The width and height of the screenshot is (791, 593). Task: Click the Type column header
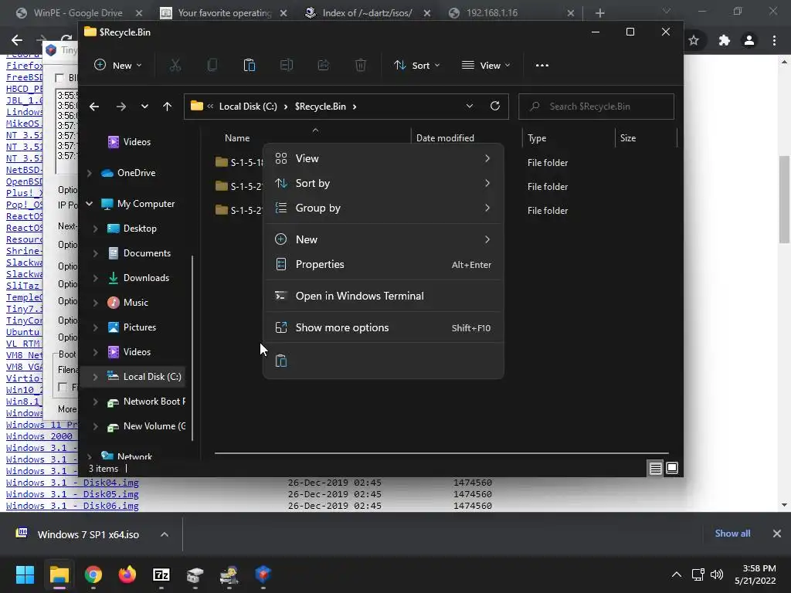[x=537, y=138]
